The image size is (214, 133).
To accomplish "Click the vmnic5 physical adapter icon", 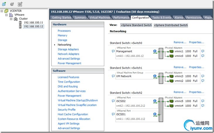I will tap(172, 101).
